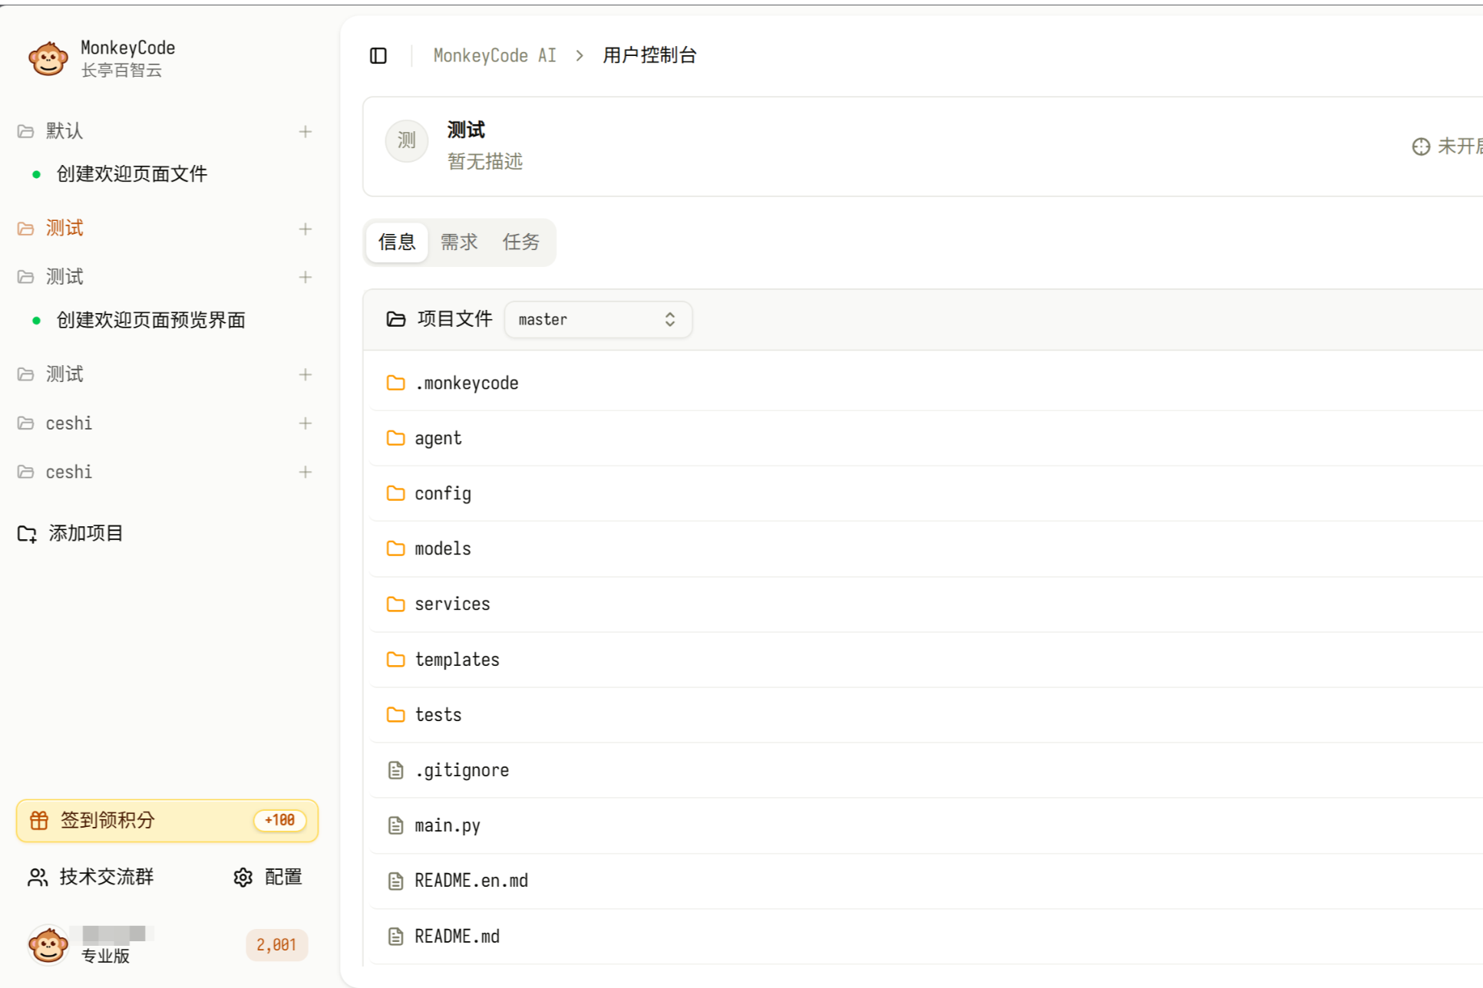Click the 2,001 points badge
1483x988 pixels.
[x=276, y=945]
